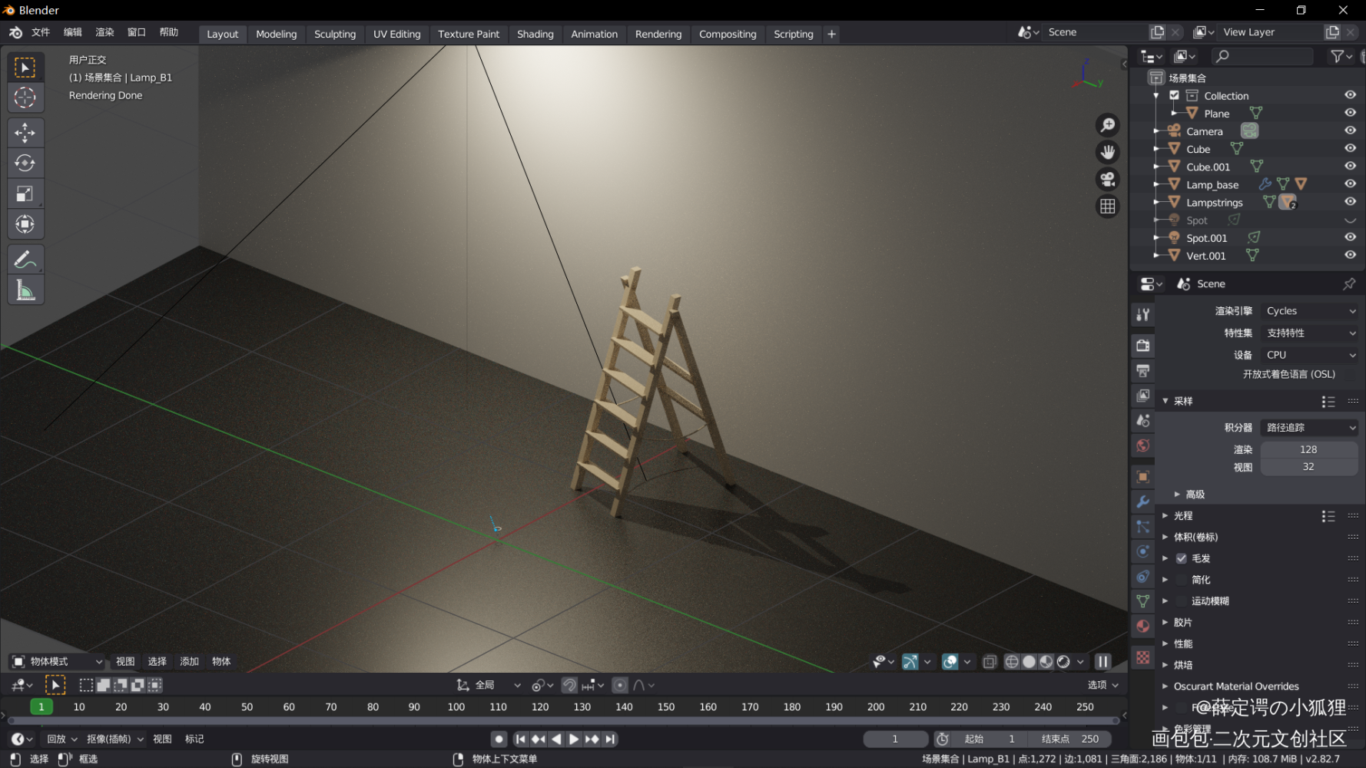Screen dimensions: 1366x768
Task: Open the device CPU dropdown
Action: 1310,355
